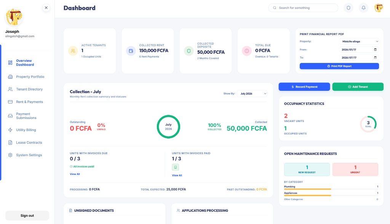The height and width of the screenshot is (224, 390).
Task: Click the Tenant Directory people icon
Action: [x=10, y=89]
